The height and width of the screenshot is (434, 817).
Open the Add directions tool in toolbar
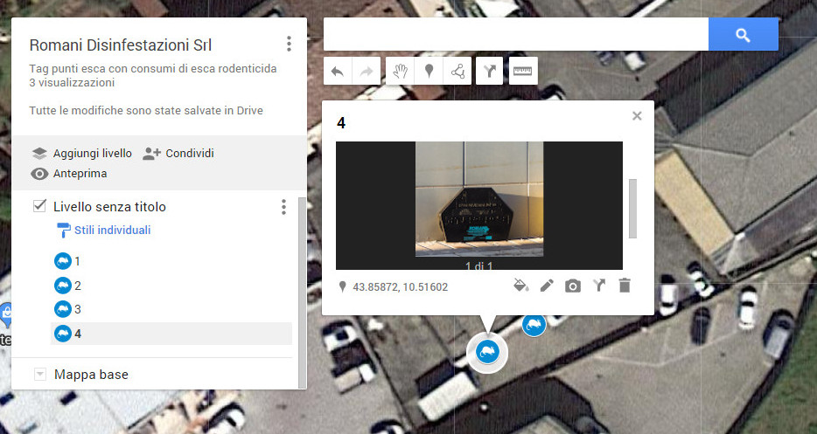489,72
